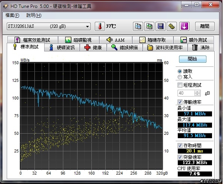Image resolution: width=224 pixels, height=184 pixels.
Task: Click the thermometer temperature icon
Action: click(100, 26)
